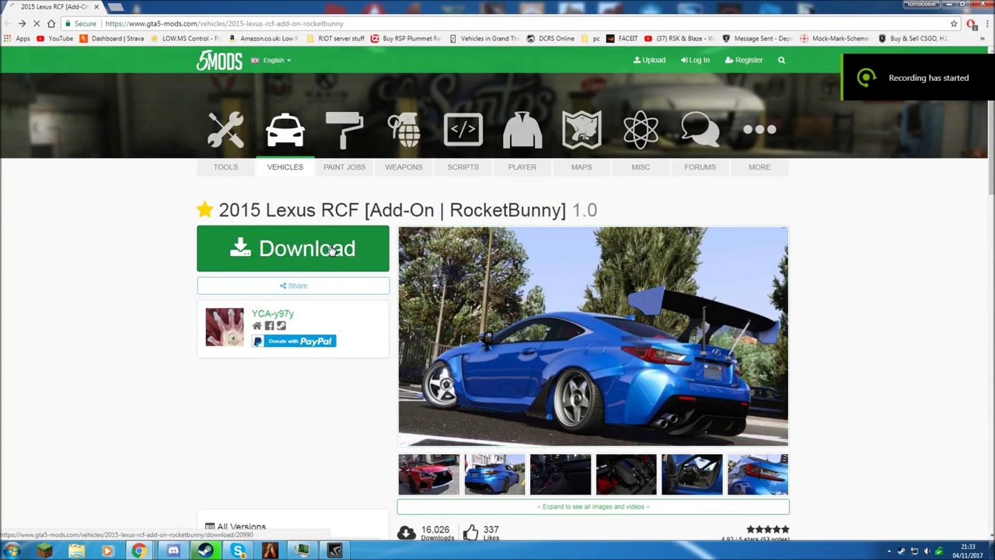This screenshot has height=560, width=995.
Task: Open the Misc atom icon category
Action: coord(641,129)
